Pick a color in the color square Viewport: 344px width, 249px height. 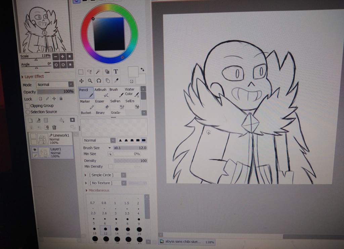[109, 35]
